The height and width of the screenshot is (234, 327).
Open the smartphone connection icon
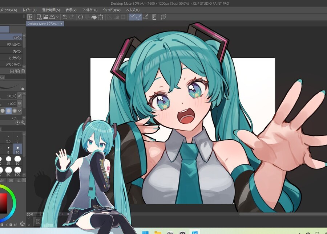tap(154, 17)
